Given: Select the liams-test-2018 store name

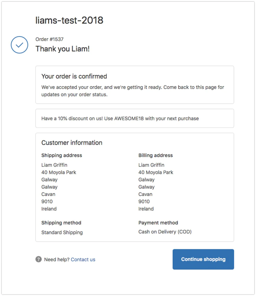Looking at the screenshot, I should coord(69,20).
